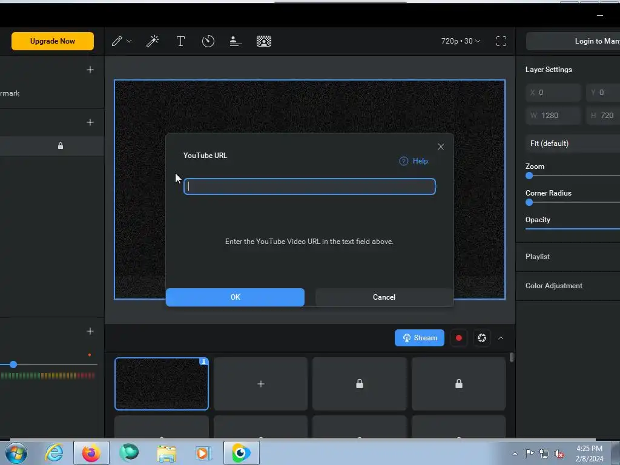Viewport: 620px width, 465px height.
Task: Open the Help link in the dialog
Action: coord(420,161)
